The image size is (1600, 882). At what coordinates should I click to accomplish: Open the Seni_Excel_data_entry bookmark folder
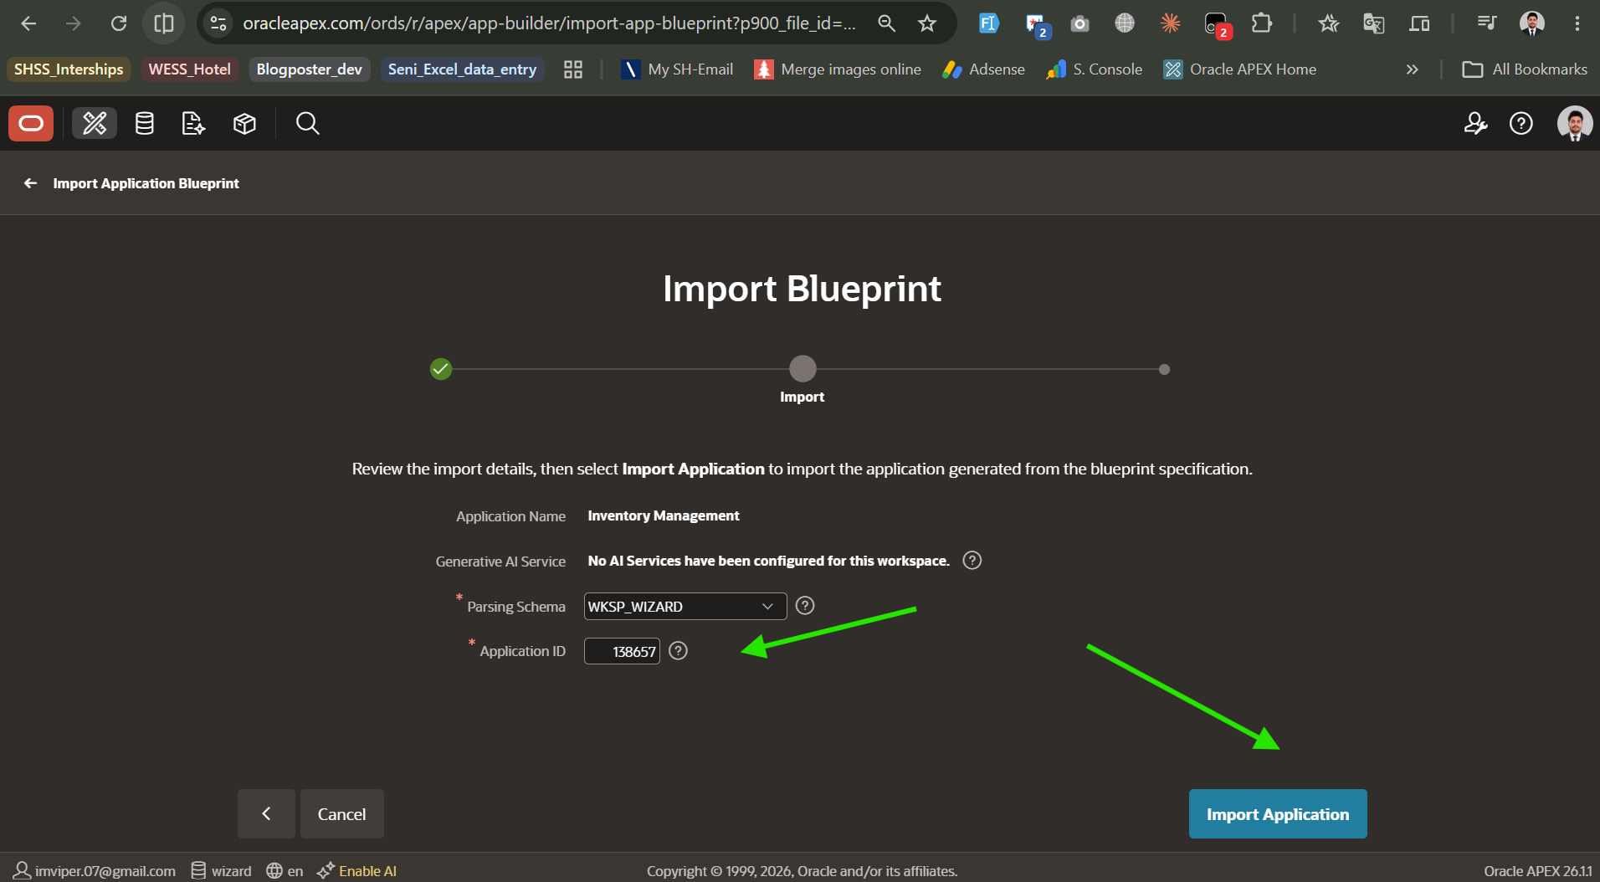(462, 69)
